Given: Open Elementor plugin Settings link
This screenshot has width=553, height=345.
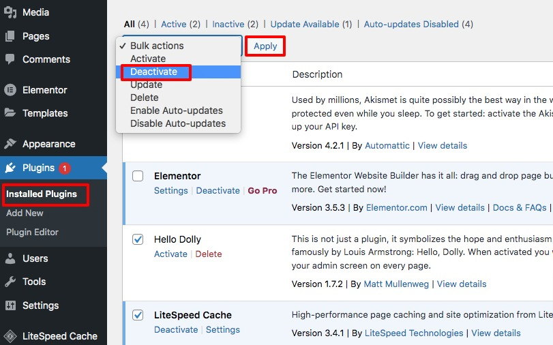Looking at the screenshot, I should pyautogui.click(x=170, y=190).
